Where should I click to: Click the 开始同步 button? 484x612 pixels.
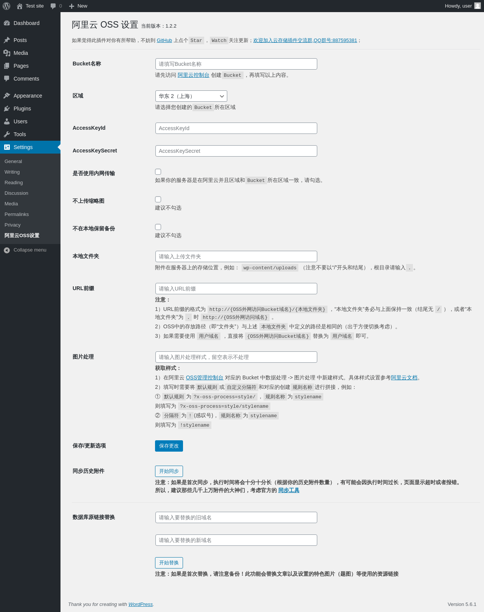click(x=169, y=471)
